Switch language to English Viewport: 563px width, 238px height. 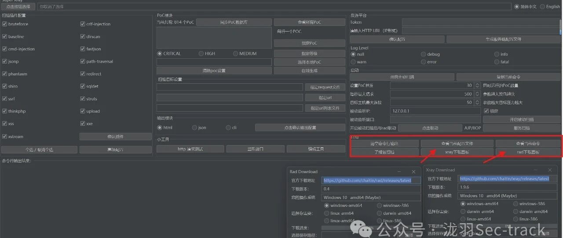click(x=543, y=7)
